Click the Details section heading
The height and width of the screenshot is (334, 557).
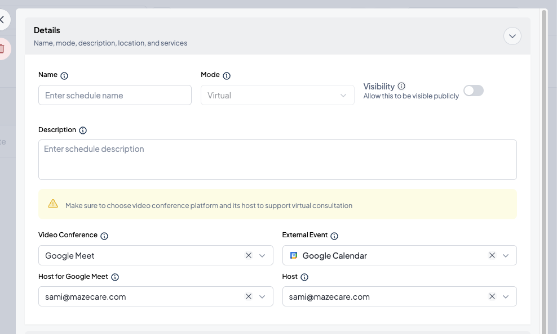47,30
